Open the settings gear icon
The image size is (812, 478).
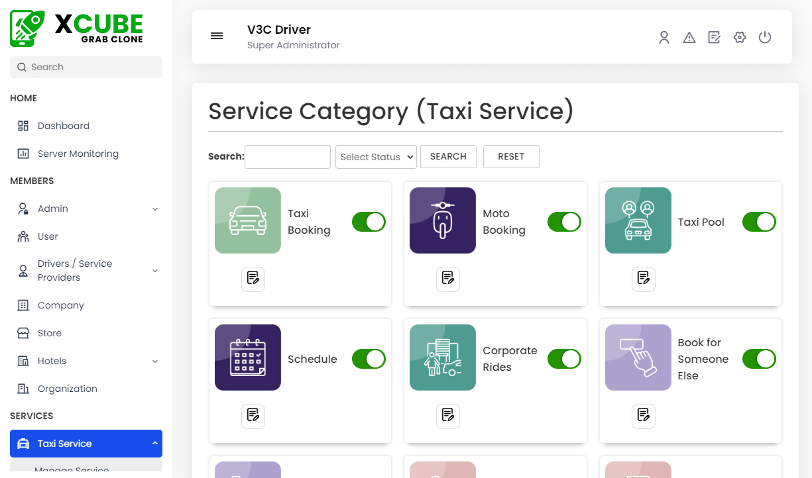(x=739, y=38)
